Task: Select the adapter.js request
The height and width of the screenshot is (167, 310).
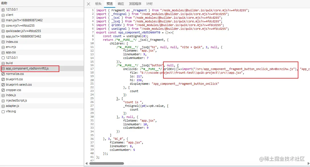Action: point(42,106)
